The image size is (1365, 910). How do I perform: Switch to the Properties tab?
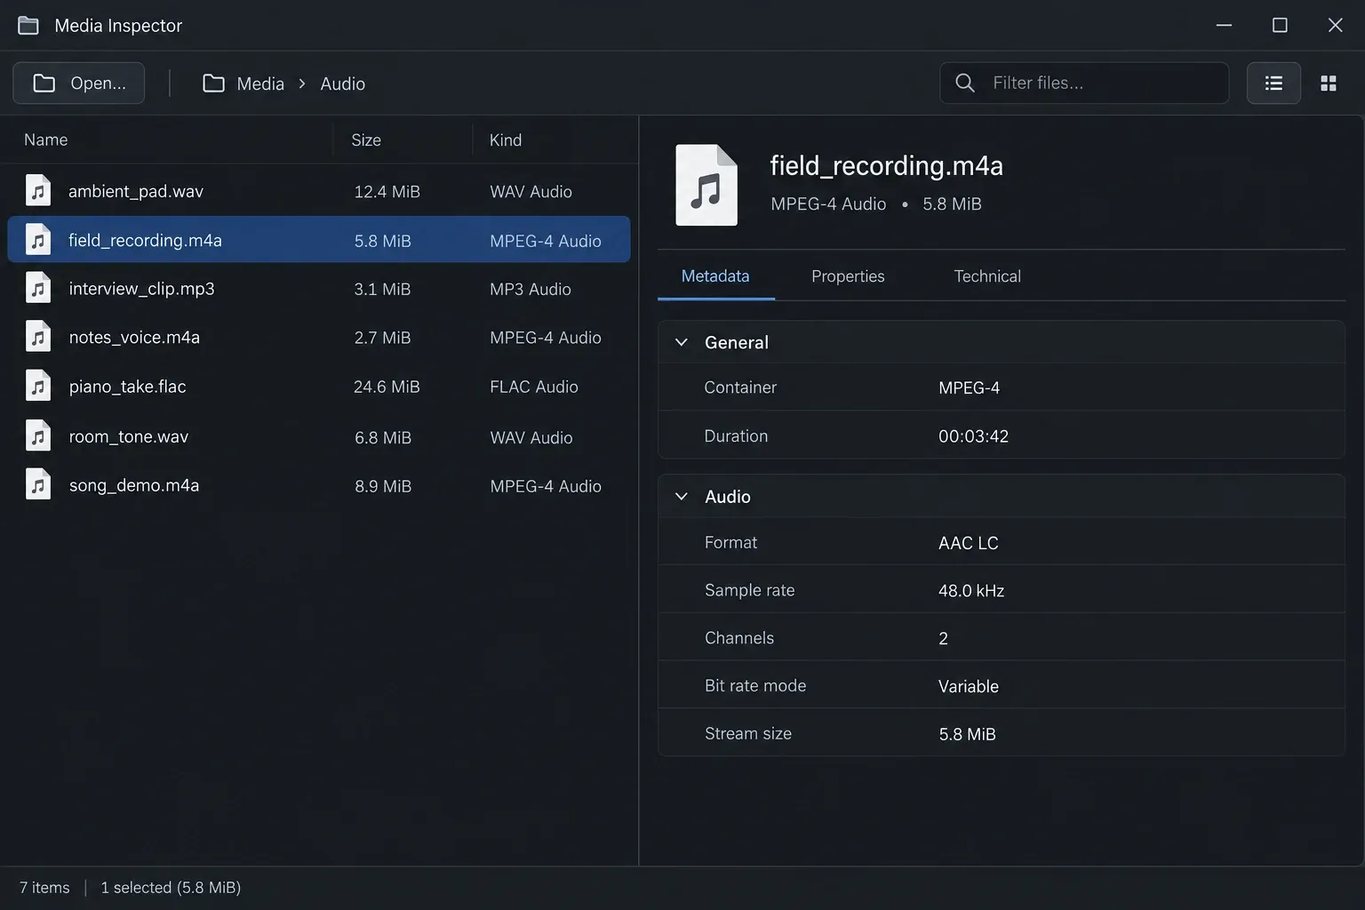pyautogui.click(x=848, y=276)
